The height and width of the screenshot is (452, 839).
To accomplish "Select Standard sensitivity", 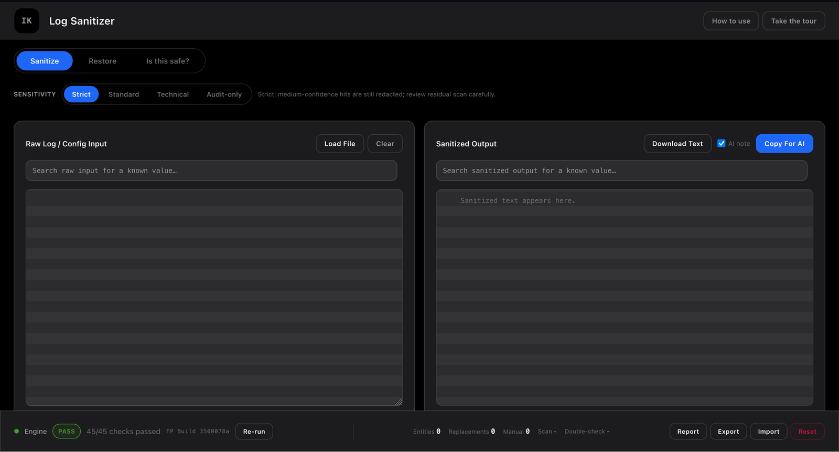I will click(x=124, y=94).
